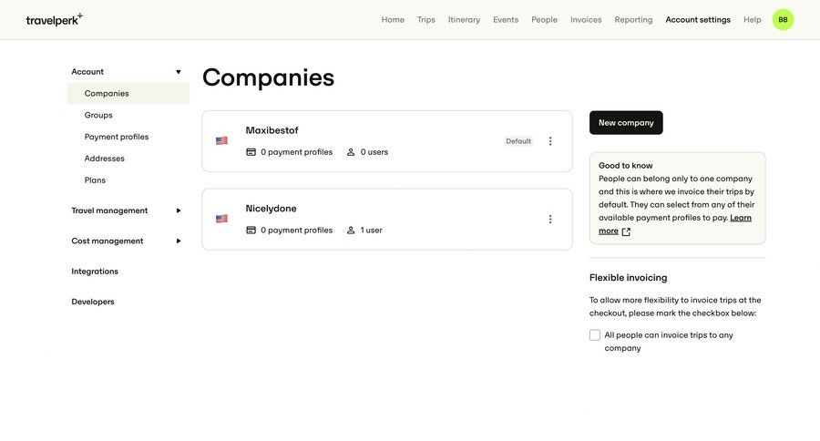Screen dimensions: 820x441
Task: Open the Reporting navigation item
Action: tap(633, 19)
